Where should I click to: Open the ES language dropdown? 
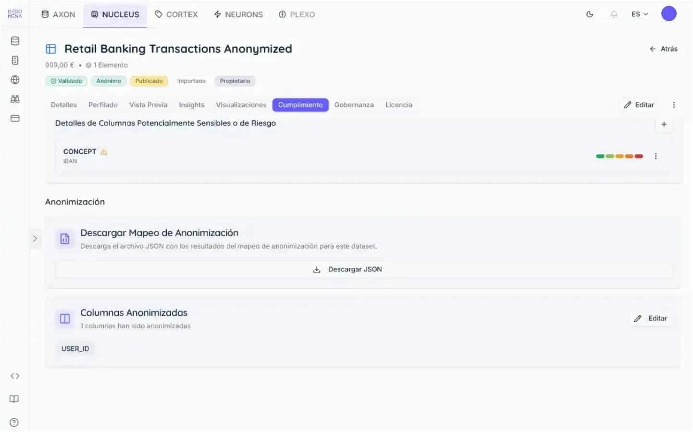640,14
